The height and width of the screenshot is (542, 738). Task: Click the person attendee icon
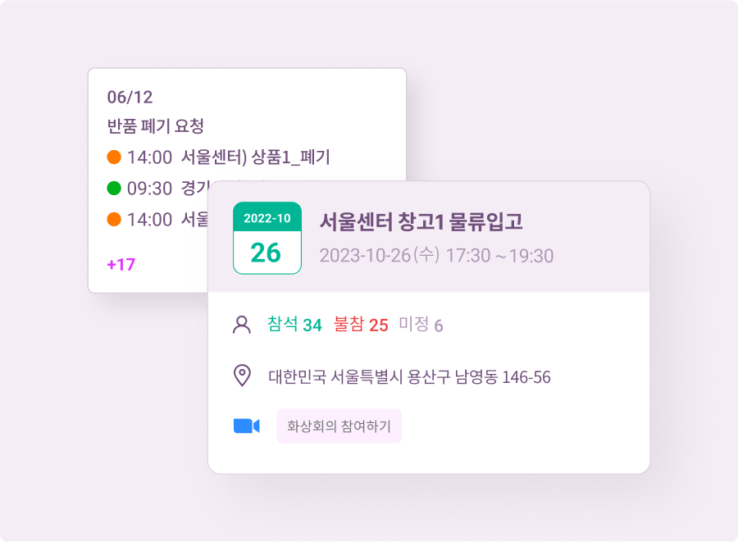[x=242, y=325]
